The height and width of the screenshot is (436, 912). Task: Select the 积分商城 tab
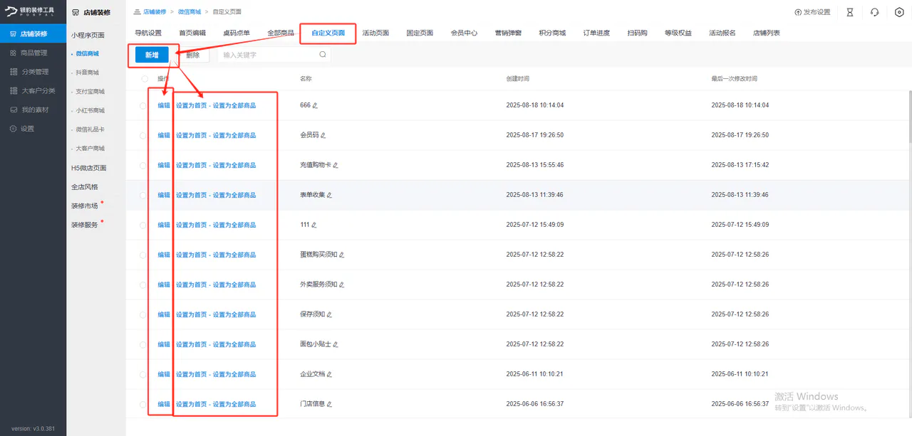[x=552, y=33]
